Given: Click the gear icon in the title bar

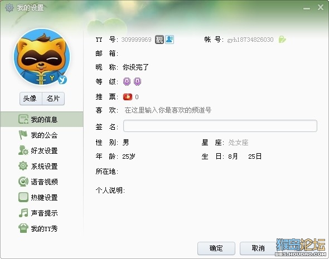Looking at the screenshot, I should [9, 8].
